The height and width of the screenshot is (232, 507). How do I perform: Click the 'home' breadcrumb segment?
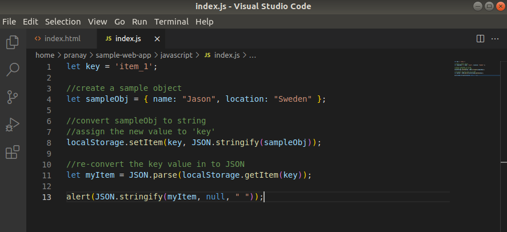pos(45,55)
